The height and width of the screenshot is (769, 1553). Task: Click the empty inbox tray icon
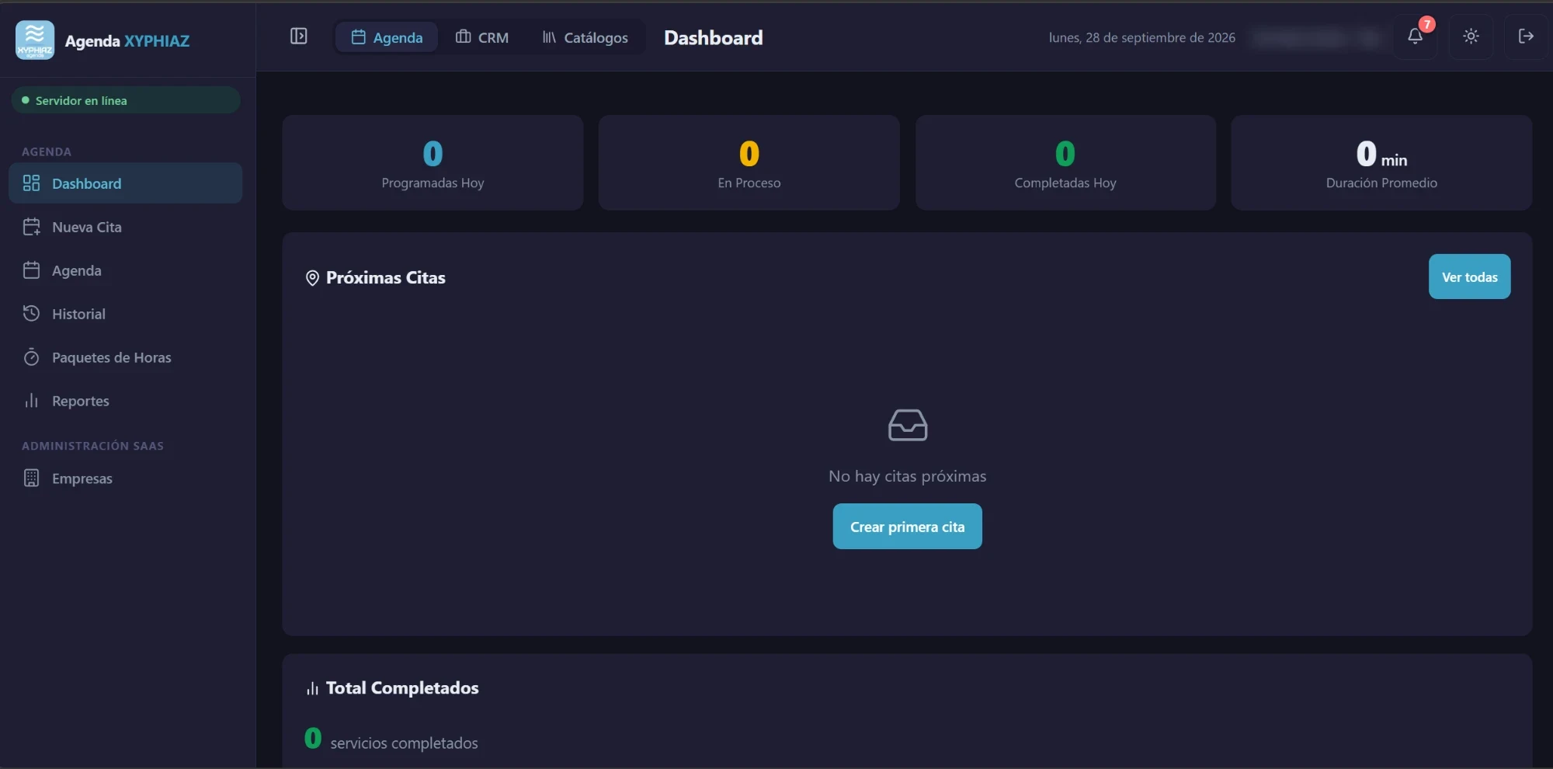908,425
